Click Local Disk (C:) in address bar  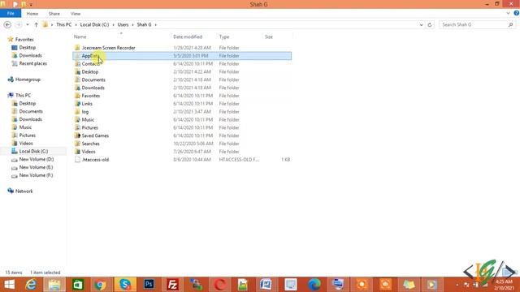[94, 25]
